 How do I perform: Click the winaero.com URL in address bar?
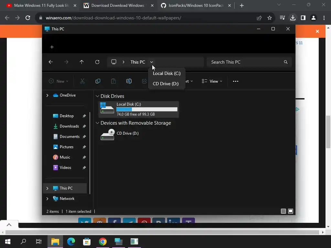pyautogui.click(x=113, y=18)
